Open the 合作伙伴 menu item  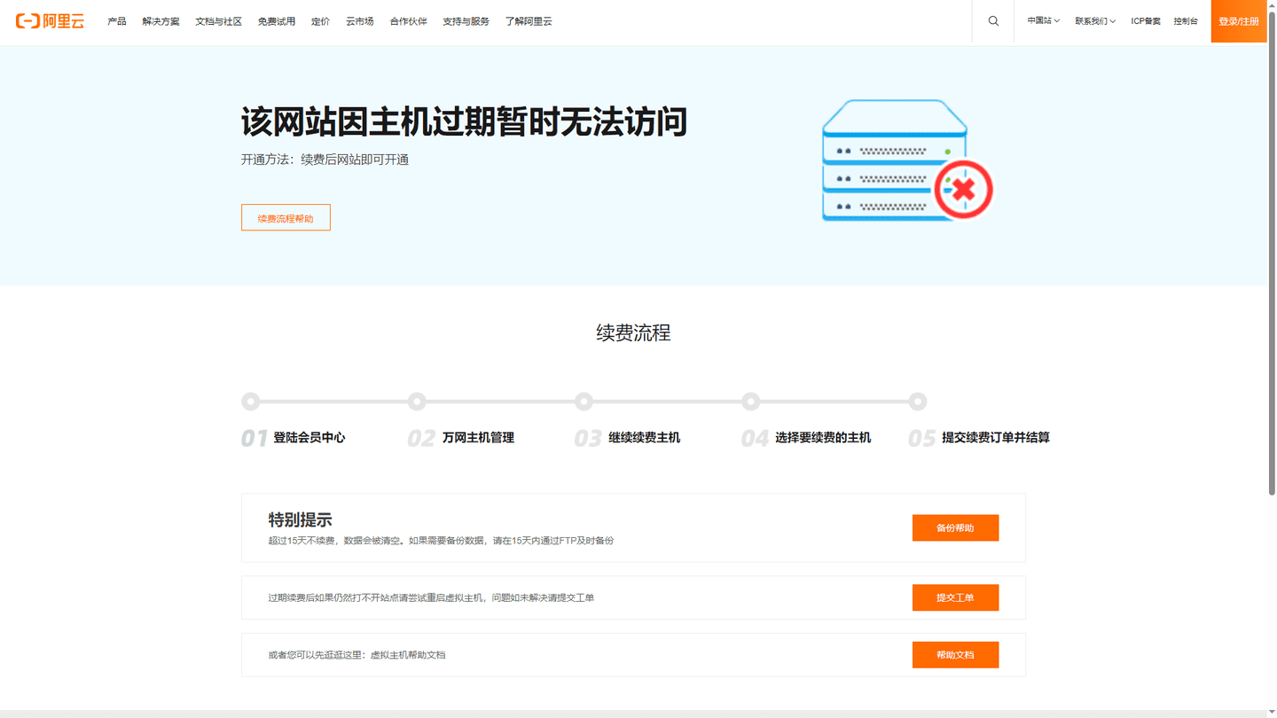point(408,21)
